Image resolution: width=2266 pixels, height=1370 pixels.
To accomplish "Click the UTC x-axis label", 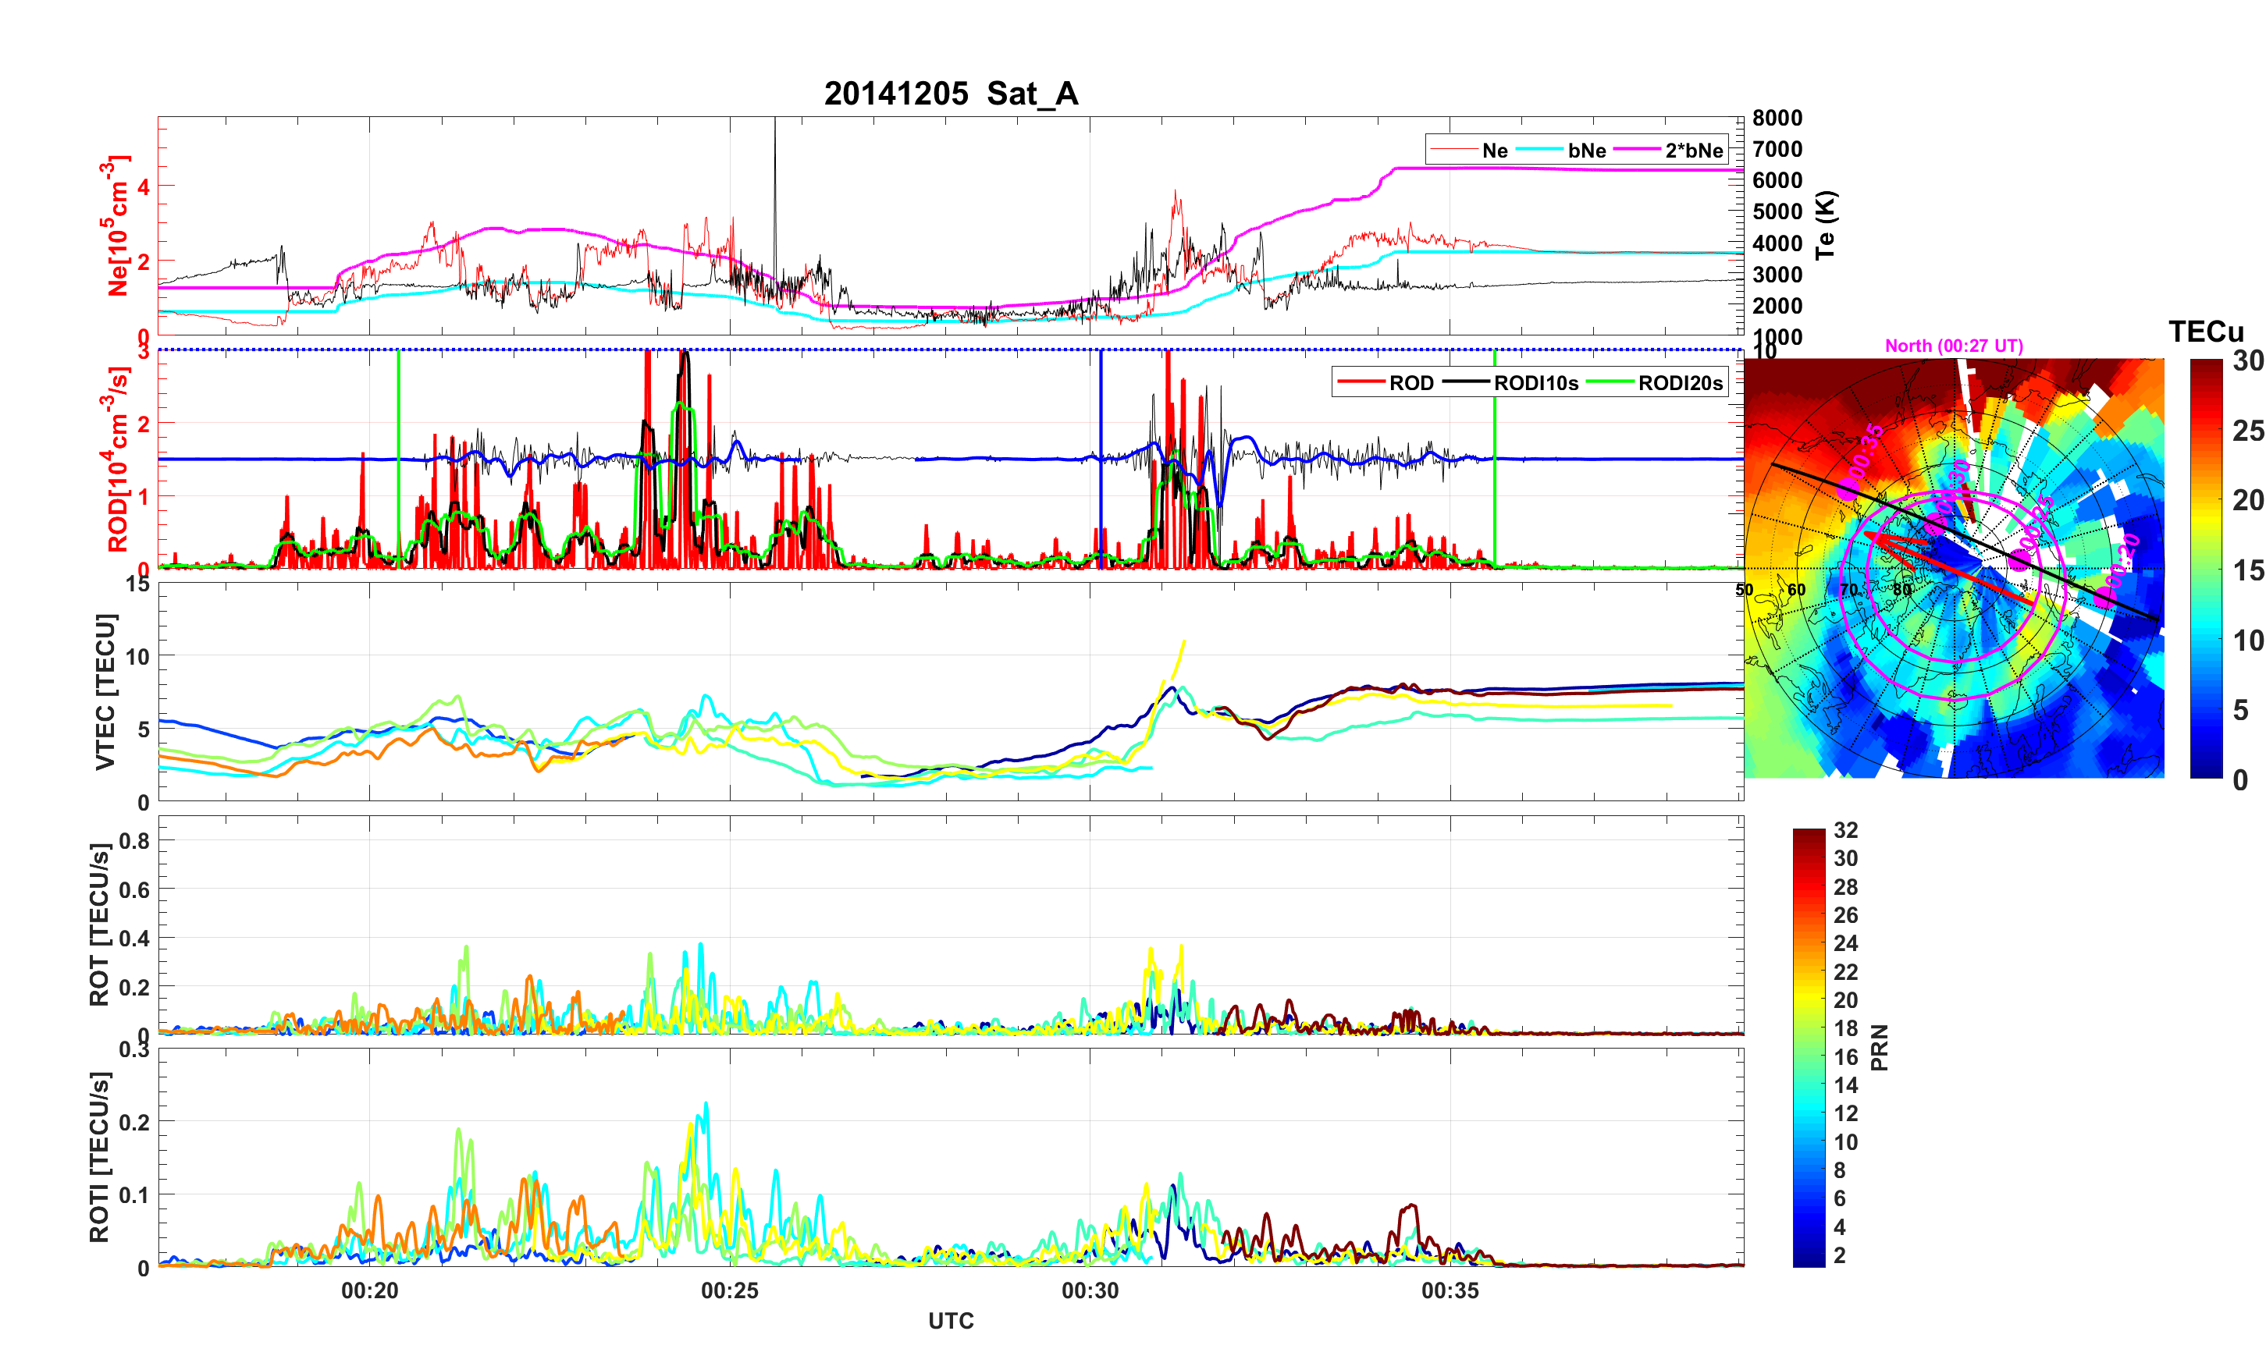I will coord(950,1322).
